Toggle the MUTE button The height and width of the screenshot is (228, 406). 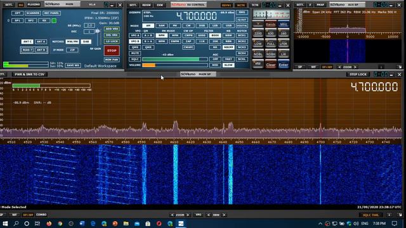point(134,53)
